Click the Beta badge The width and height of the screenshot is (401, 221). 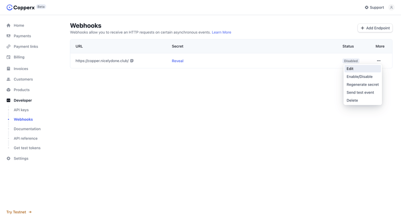(41, 6)
